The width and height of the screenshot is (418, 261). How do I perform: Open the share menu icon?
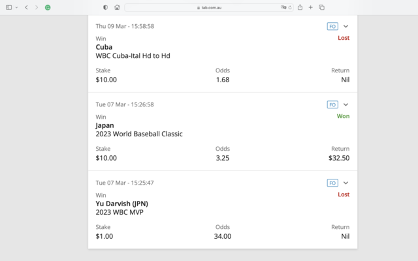pyautogui.click(x=300, y=7)
